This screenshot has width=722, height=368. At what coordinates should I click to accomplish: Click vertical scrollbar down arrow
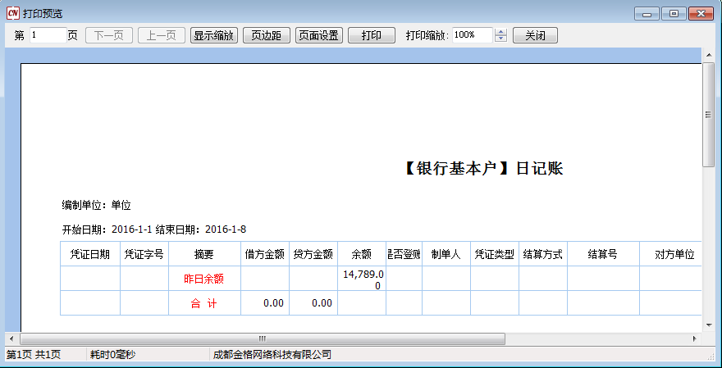(708, 325)
